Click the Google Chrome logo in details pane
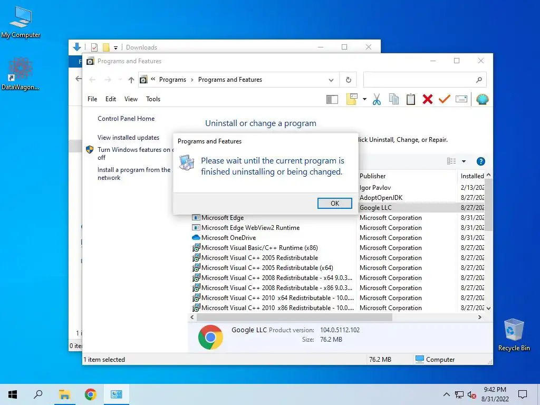Screen dimensions: 540x405 coord(210,337)
